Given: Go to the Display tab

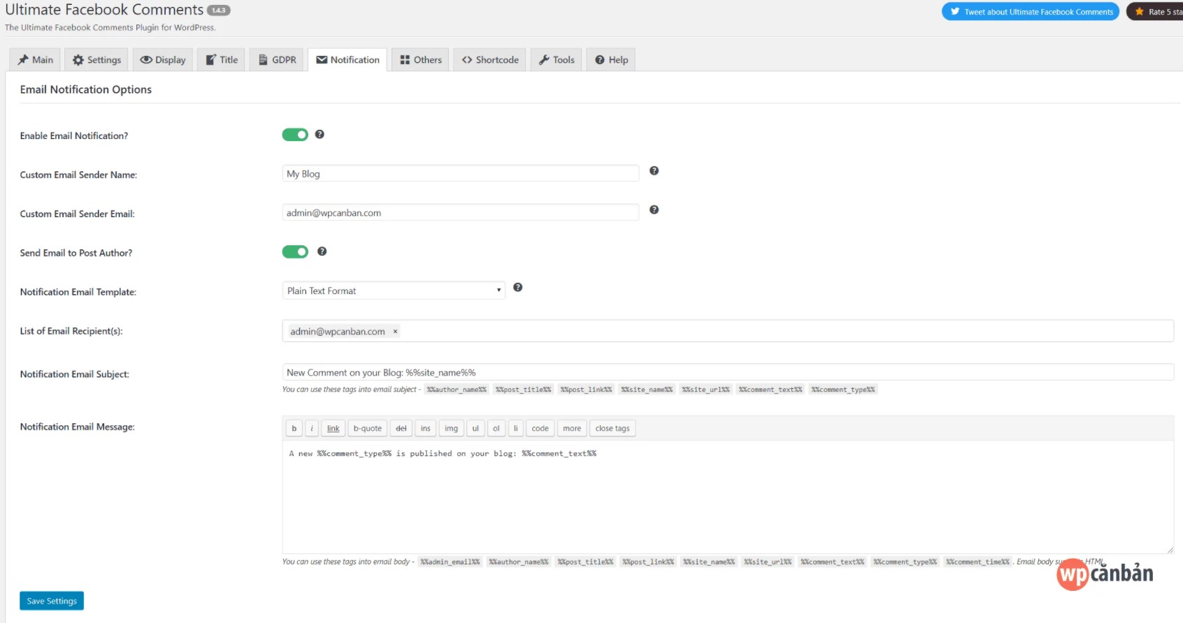Looking at the screenshot, I should (163, 60).
